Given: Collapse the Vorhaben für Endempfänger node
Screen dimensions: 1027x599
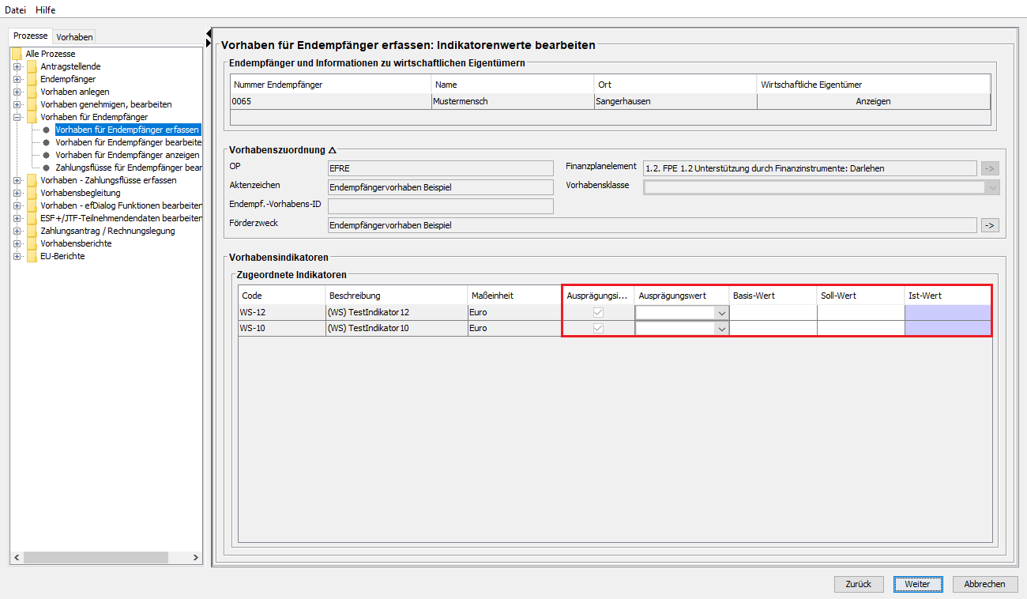Looking at the screenshot, I should pos(17,117).
